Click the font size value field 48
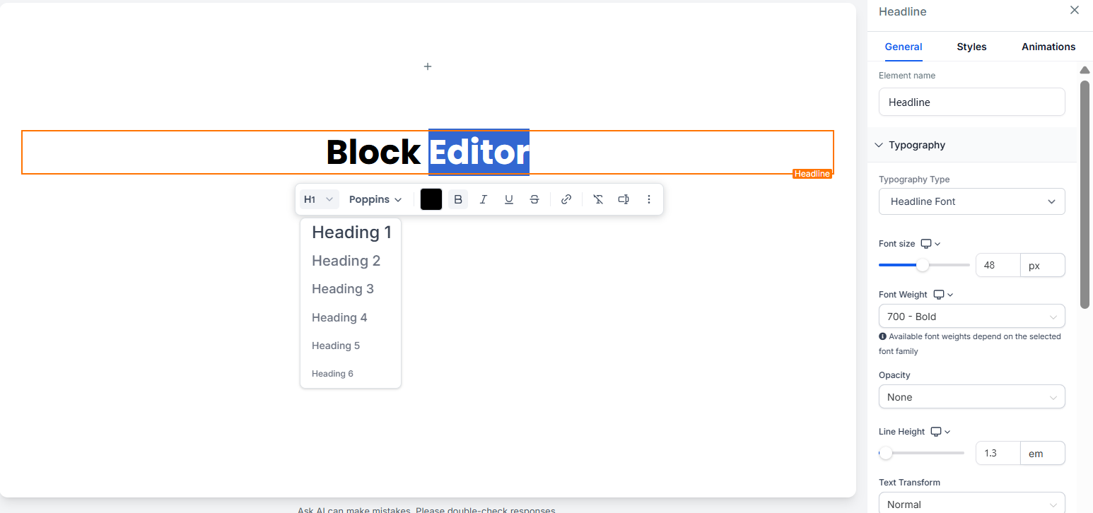This screenshot has height=513, width=1093. tap(998, 266)
